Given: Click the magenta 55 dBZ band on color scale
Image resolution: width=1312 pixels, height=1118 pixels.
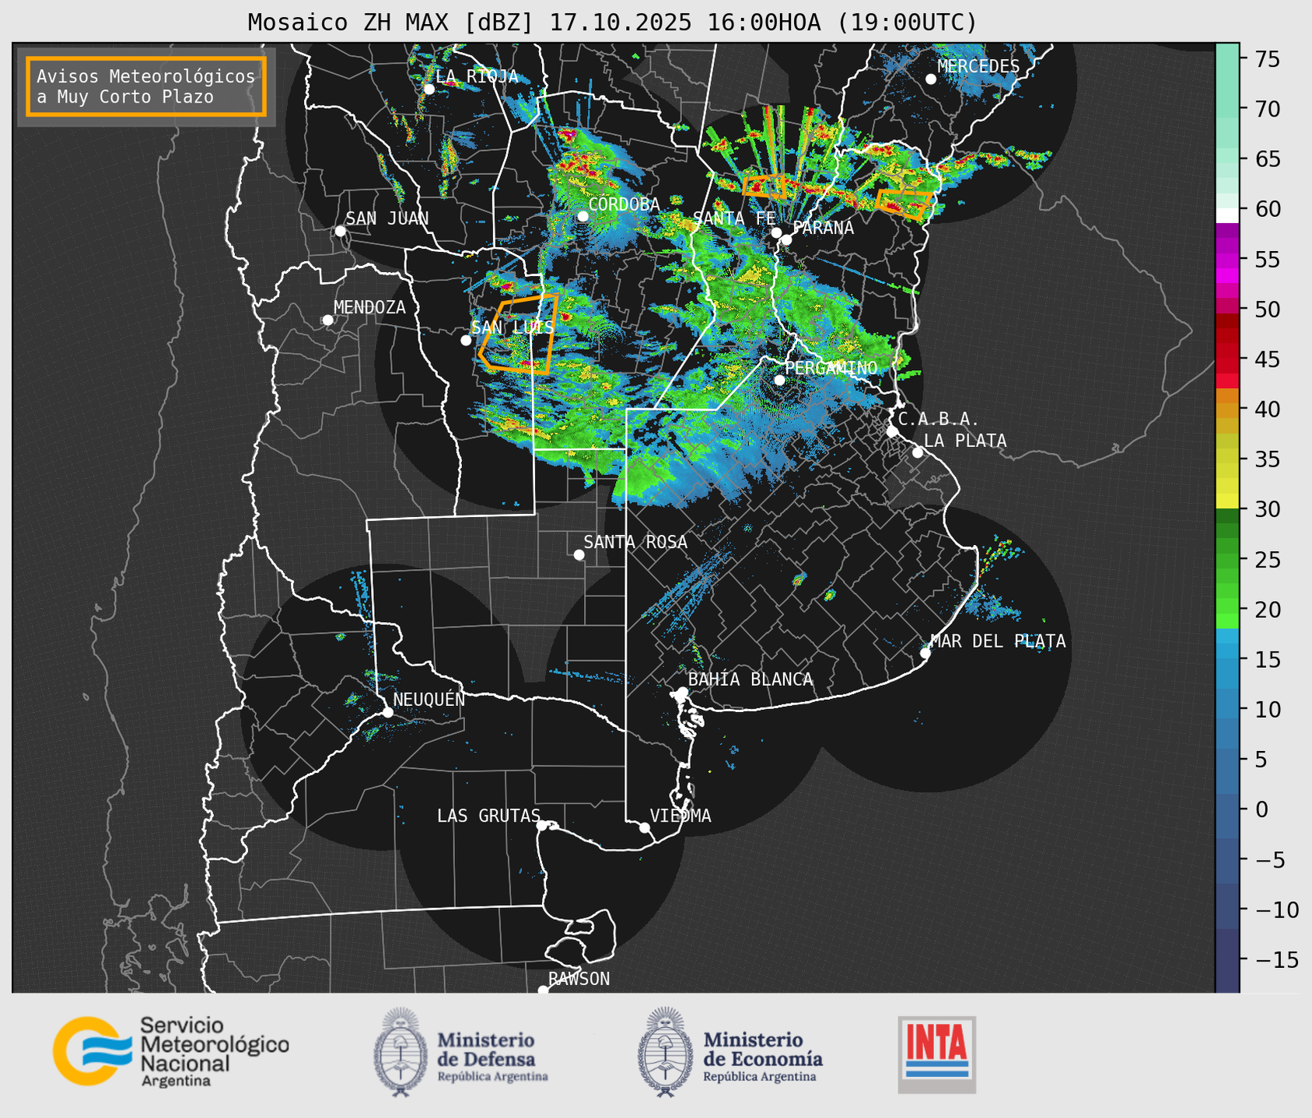Looking at the screenshot, I should [x=1227, y=259].
